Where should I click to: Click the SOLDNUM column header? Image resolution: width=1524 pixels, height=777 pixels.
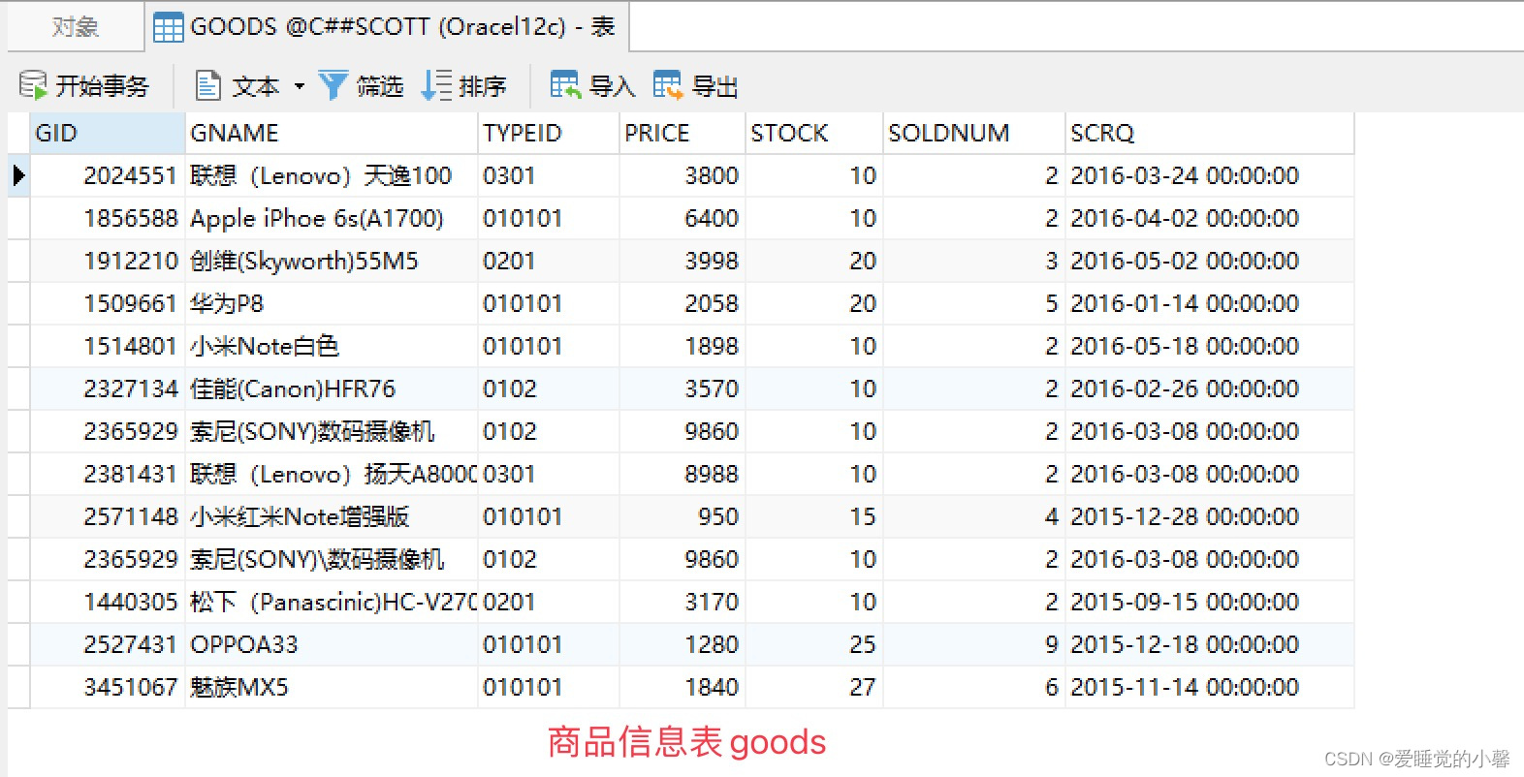974,133
